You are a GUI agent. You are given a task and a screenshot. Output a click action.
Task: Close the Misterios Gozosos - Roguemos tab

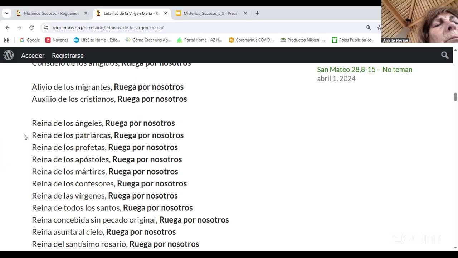(x=86, y=13)
